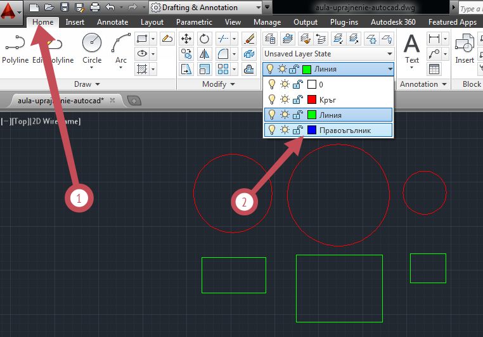Toggle lock on layer Правоъгълник
The width and height of the screenshot is (483, 337).
pos(297,130)
